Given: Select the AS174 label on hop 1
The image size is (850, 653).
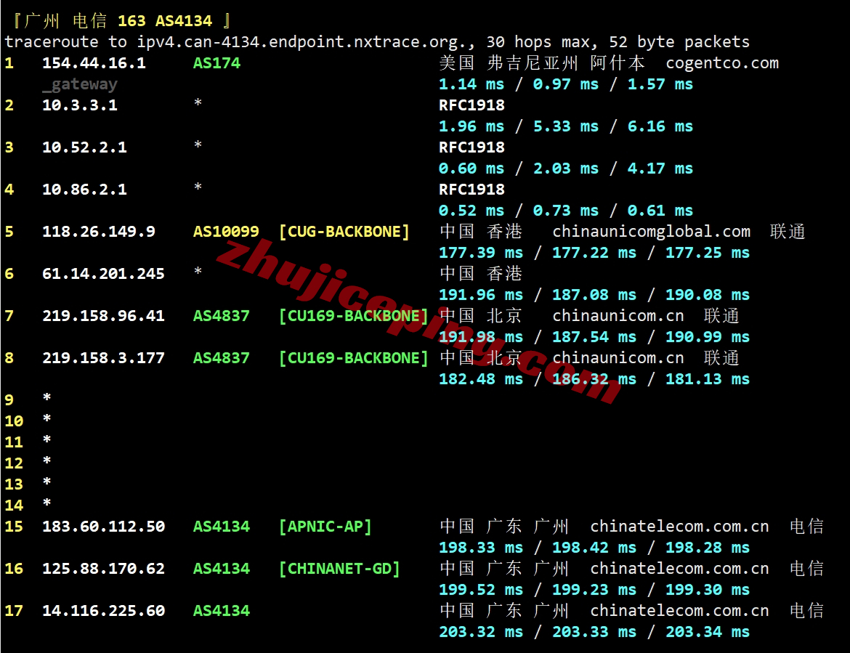Looking at the screenshot, I should tap(216, 63).
